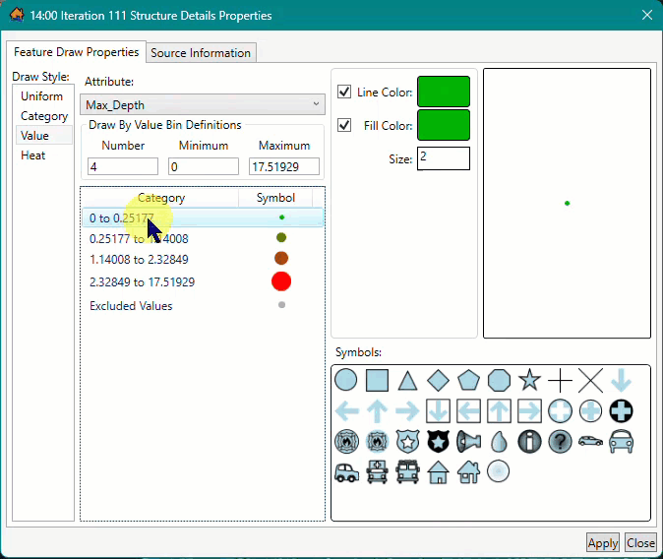Viewport: 663px width, 559px height.
Task: Select the 0 to 0.25177 row
Action: pyautogui.click(x=203, y=217)
